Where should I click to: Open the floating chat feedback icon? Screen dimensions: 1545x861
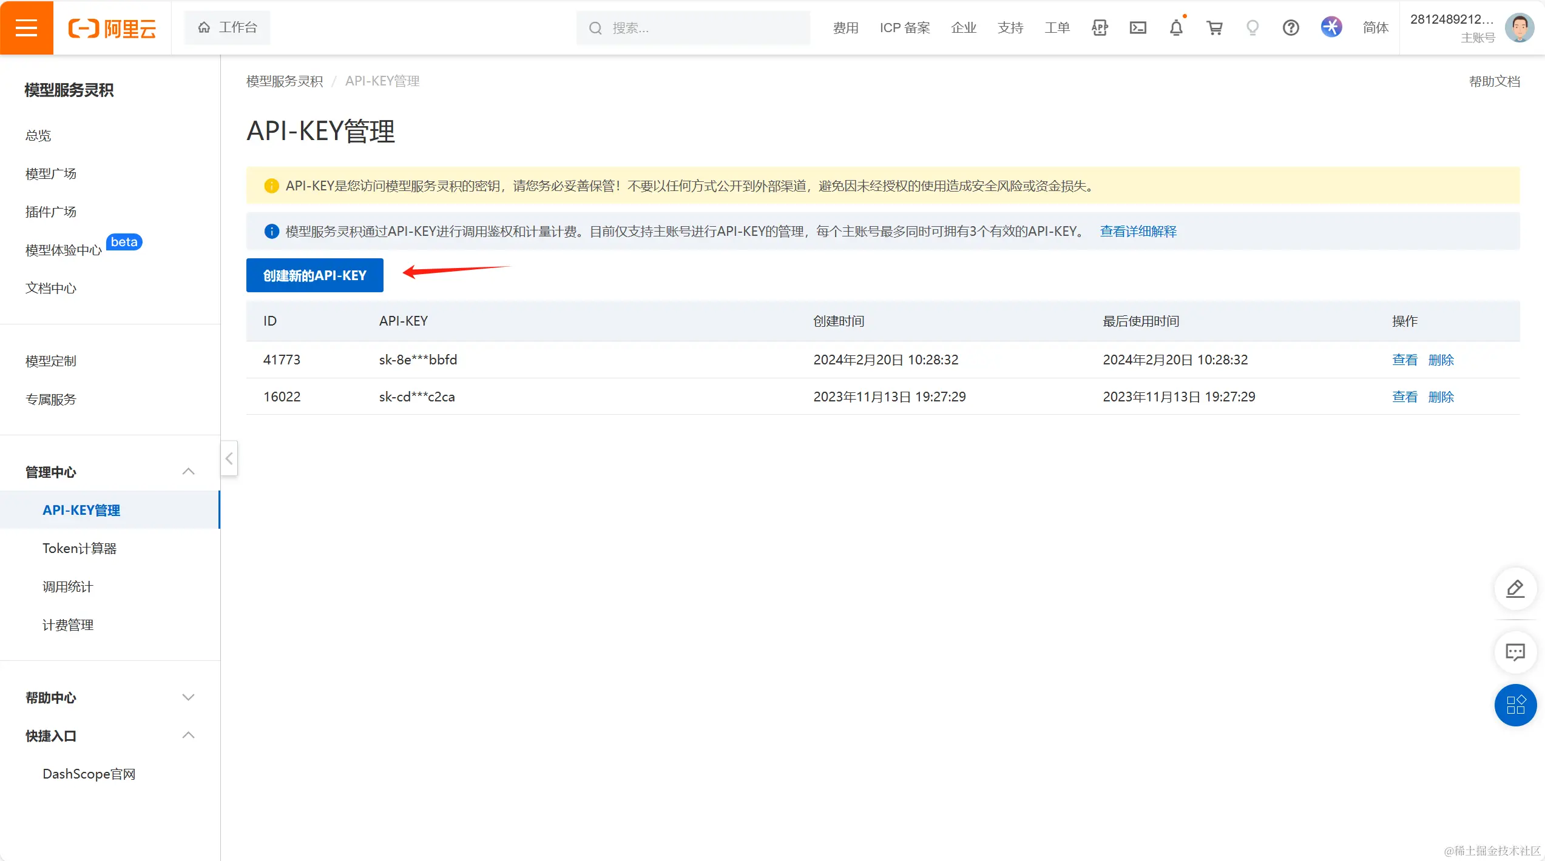click(1515, 652)
